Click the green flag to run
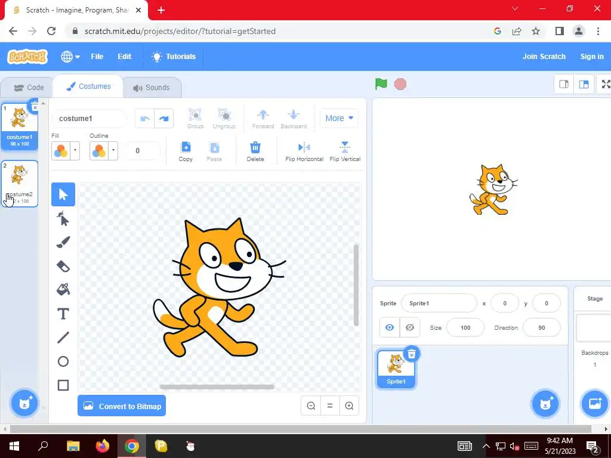This screenshot has height=458, width=611. coord(381,83)
